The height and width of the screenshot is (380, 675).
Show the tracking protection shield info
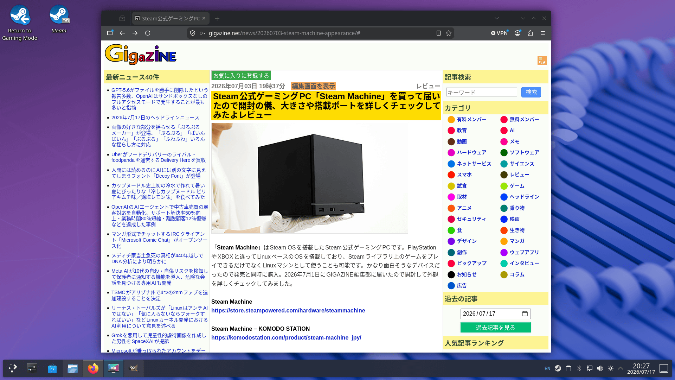(193, 33)
